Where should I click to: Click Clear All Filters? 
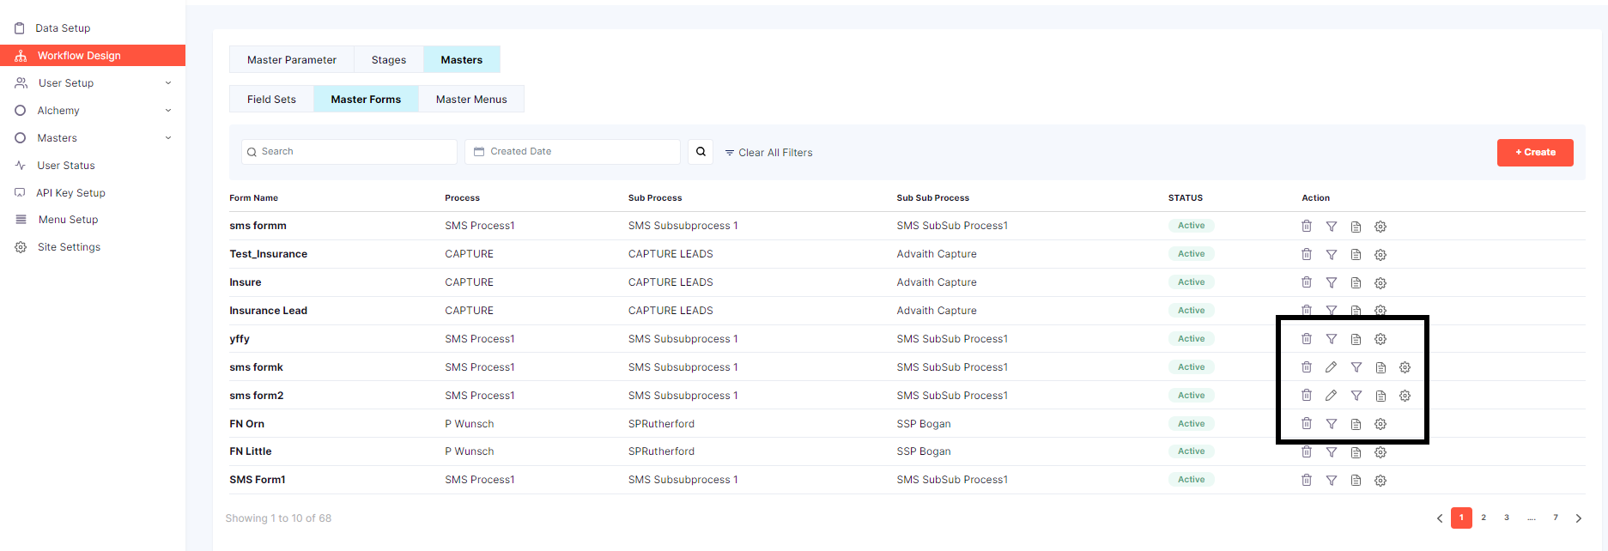tap(768, 153)
